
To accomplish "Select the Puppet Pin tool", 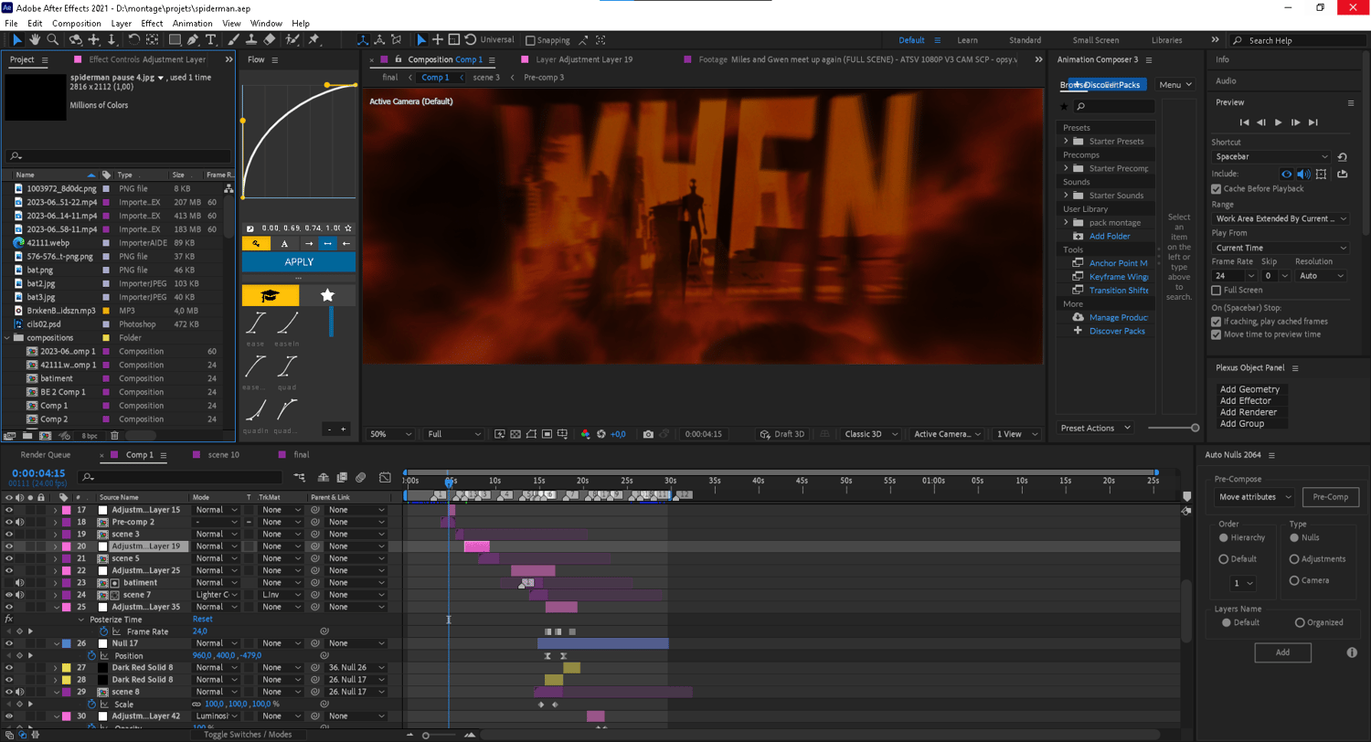I will point(314,39).
